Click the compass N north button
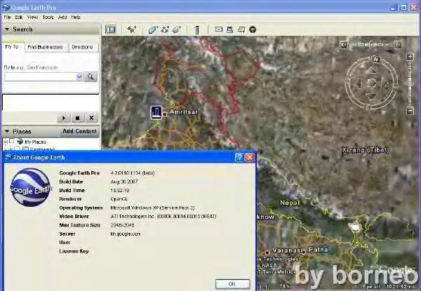 pyautogui.click(x=376, y=60)
